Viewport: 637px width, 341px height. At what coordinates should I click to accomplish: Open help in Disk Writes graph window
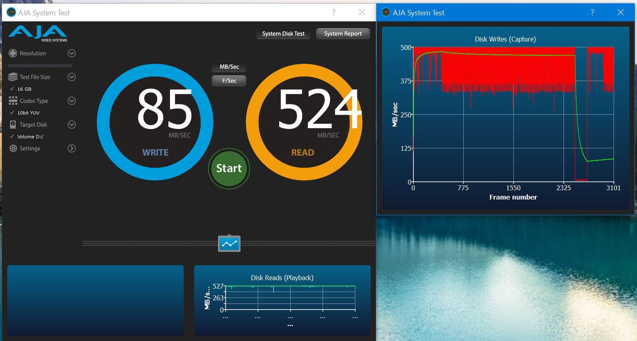[x=592, y=12]
